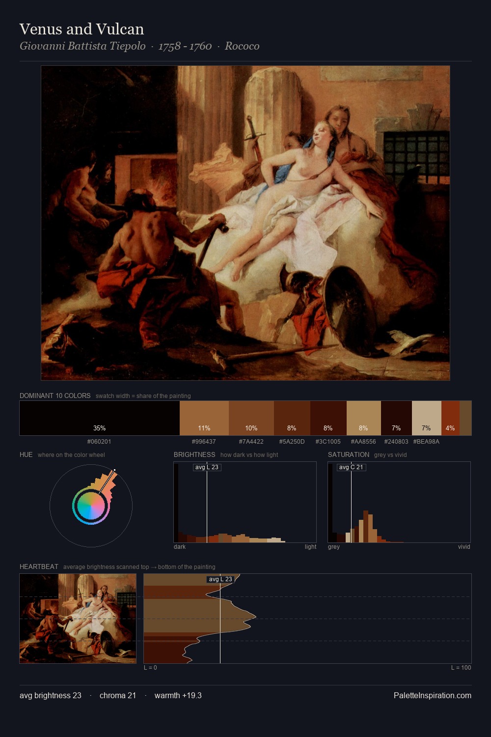The image size is (491, 737).
Task: Click the 'dark' axis label
Action: pyautogui.click(x=180, y=547)
